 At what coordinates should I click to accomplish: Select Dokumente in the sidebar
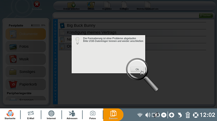click(x=26, y=34)
